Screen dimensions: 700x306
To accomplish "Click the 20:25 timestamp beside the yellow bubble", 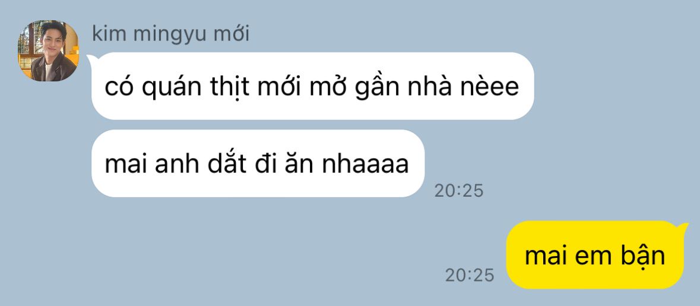I will point(470,275).
